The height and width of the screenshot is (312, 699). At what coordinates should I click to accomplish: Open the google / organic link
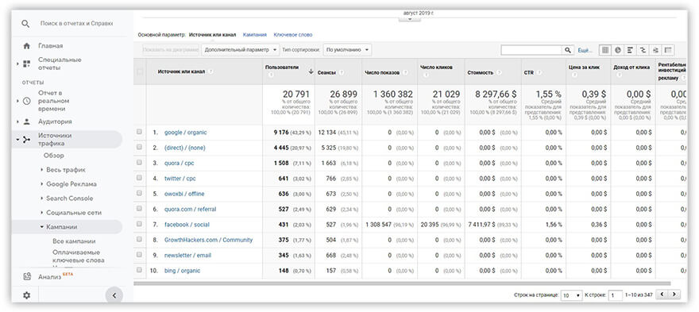(185, 133)
